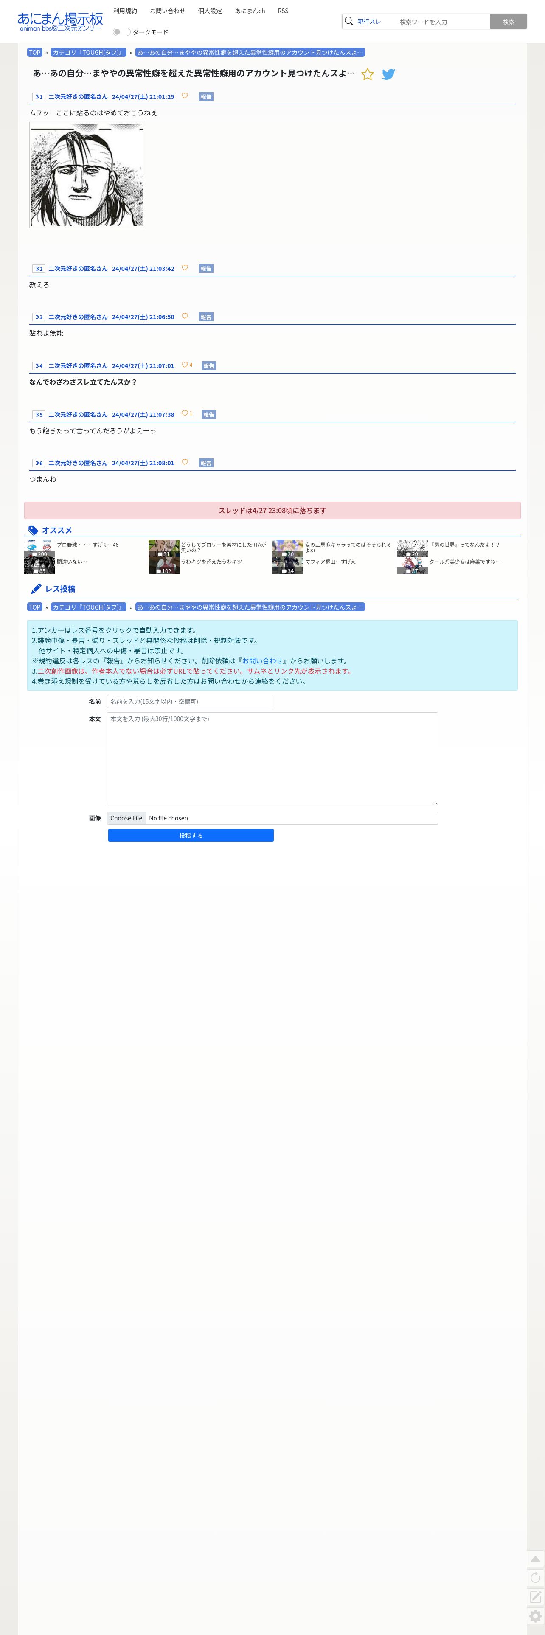
Task: Click the heart icon on post 1
Action: [x=185, y=96]
